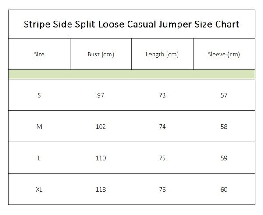Click sleeve value 58 in M row
Image resolution: width=263 pixels, height=215 pixels.
[x=224, y=127]
